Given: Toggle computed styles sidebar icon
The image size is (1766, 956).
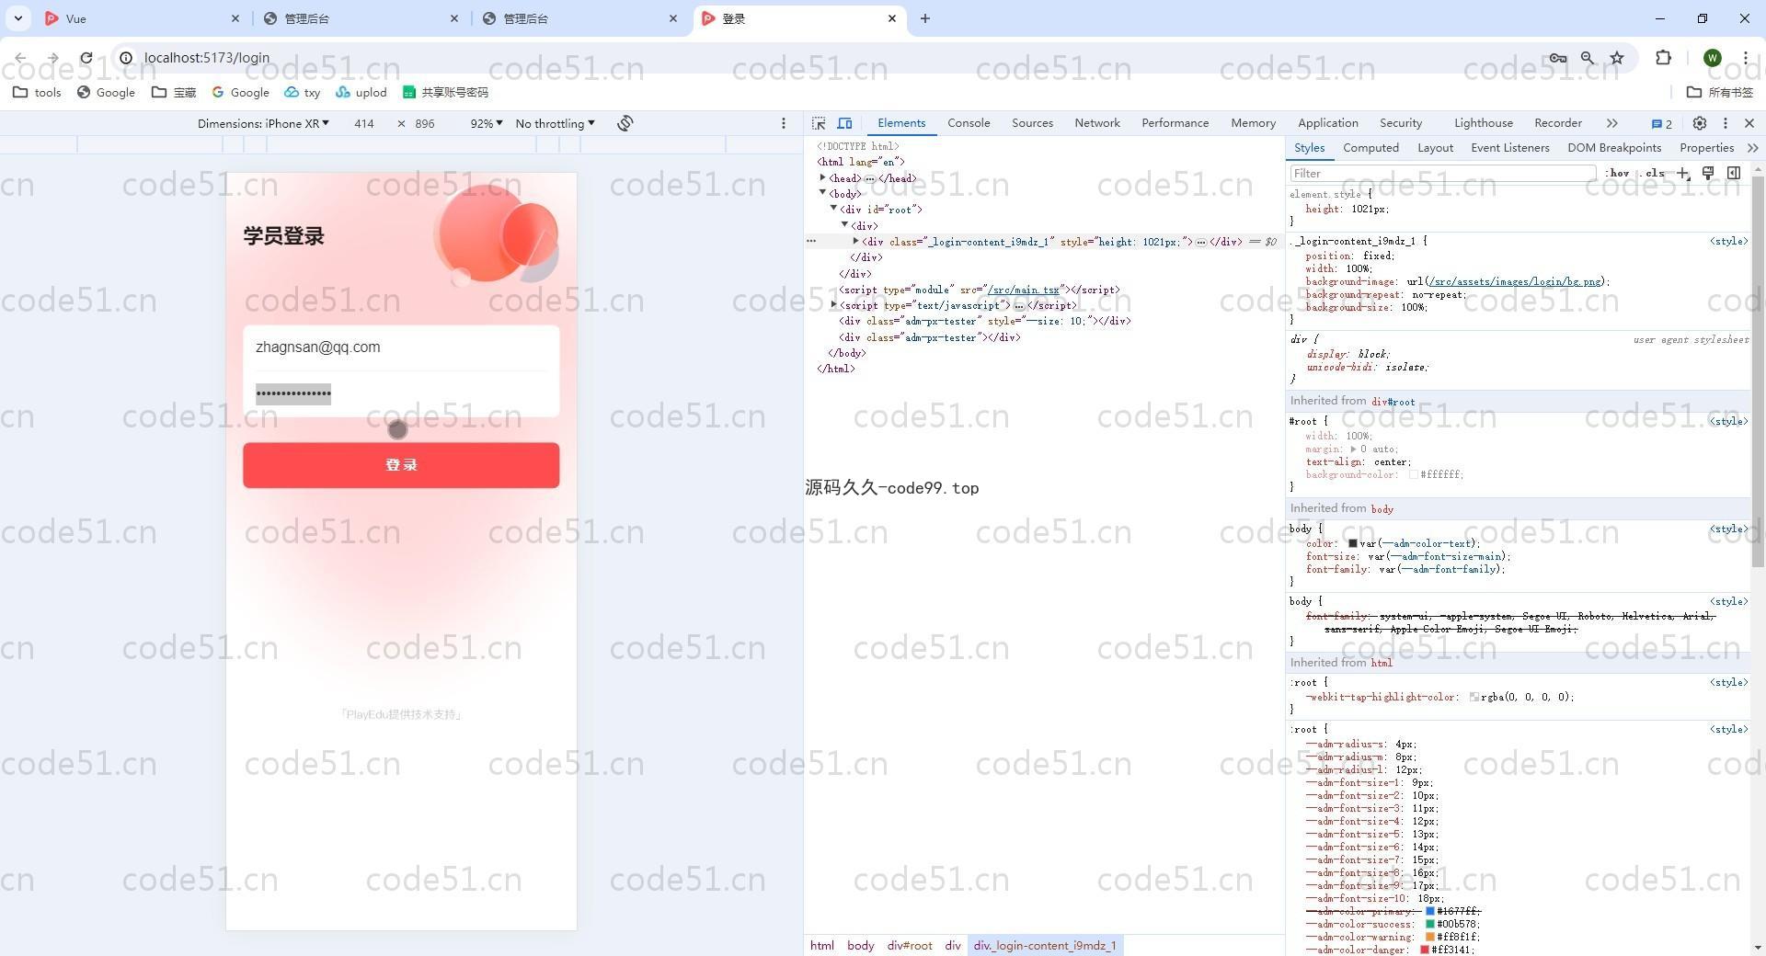Looking at the screenshot, I should coord(1734,173).
